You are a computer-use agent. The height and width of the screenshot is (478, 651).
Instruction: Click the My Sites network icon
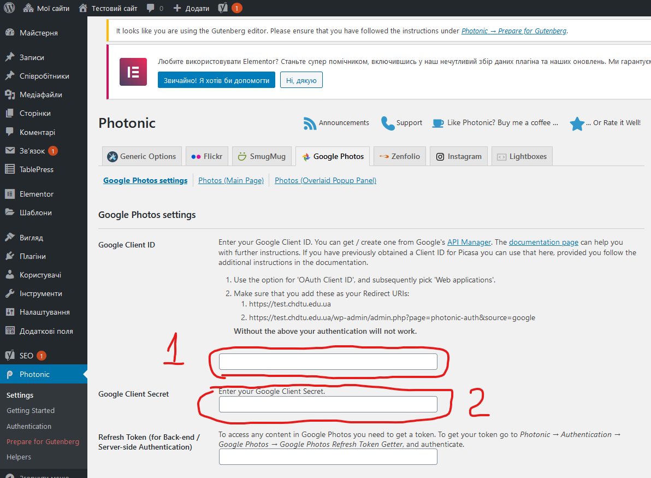pyautogui.click(x=28, y=8)
